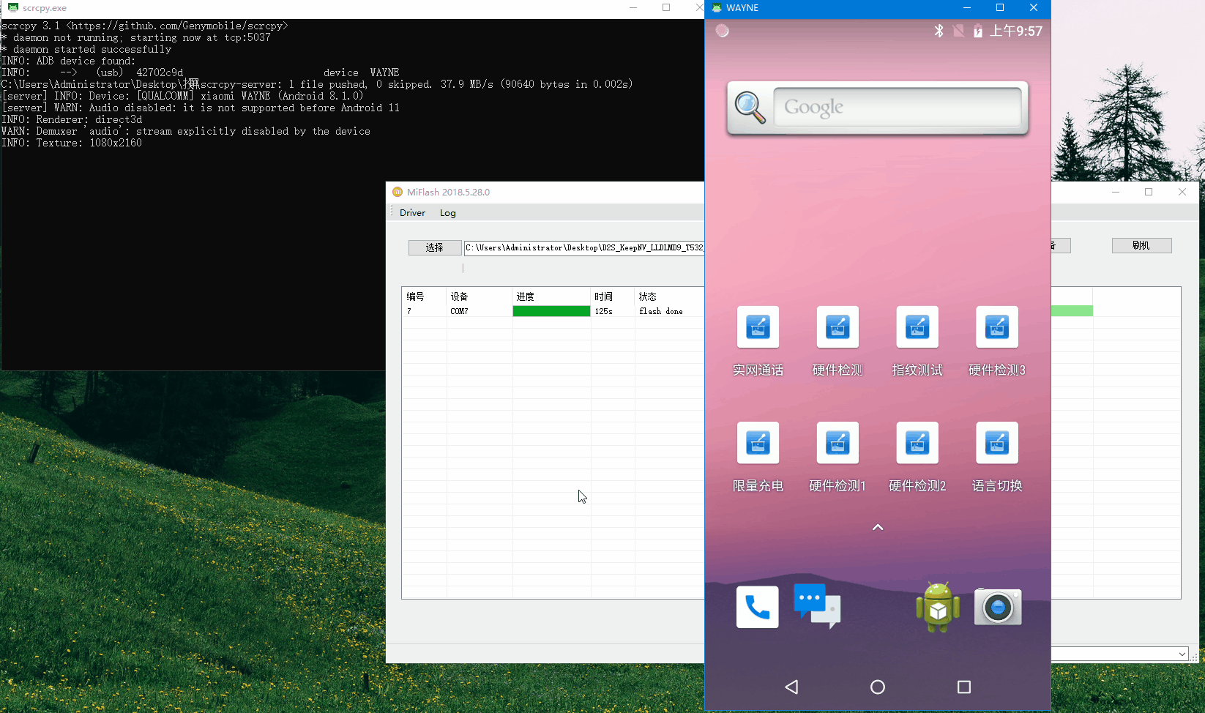The height and width of the screenshot is (713, 1205).
Task: Maximize the WAYNE scrcpy window
Action: click(x=1000, y=7)
